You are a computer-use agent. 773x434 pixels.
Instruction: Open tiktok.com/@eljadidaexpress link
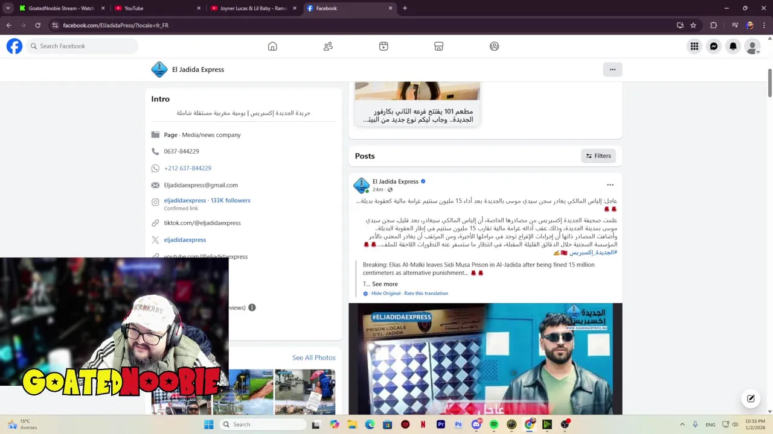pos(202,223)
